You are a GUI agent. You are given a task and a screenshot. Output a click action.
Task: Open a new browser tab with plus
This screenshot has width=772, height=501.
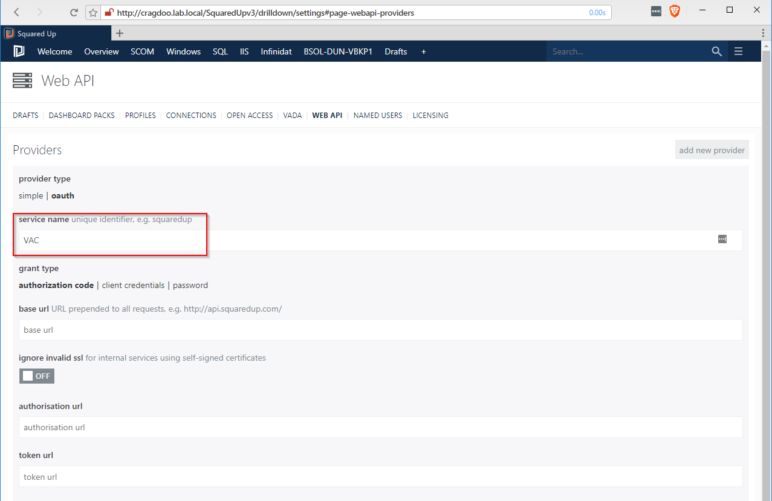pos(120,33)
